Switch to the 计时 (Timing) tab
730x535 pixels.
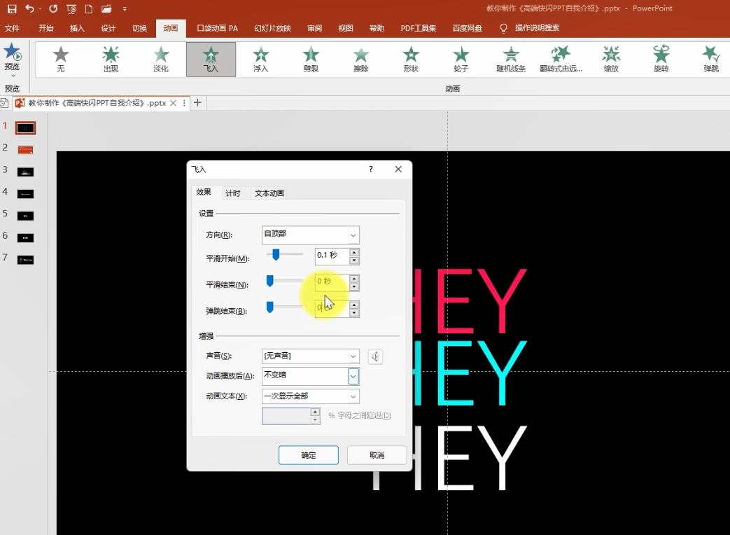click(x=234, y=193)
